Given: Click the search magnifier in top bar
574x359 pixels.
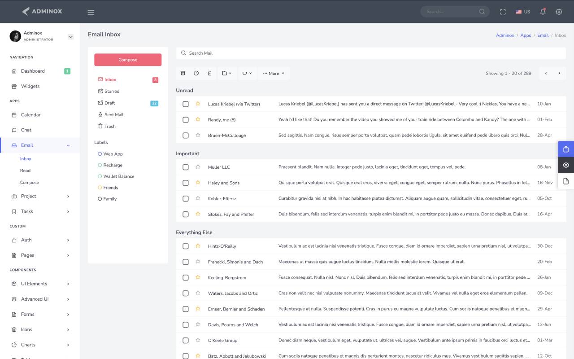Looking at the screenshot, I should coord(482,12).
